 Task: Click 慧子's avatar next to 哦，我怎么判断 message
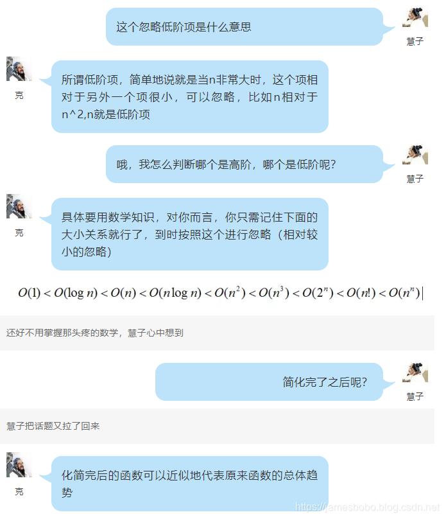pyautogui.click(x=415, y=154)
